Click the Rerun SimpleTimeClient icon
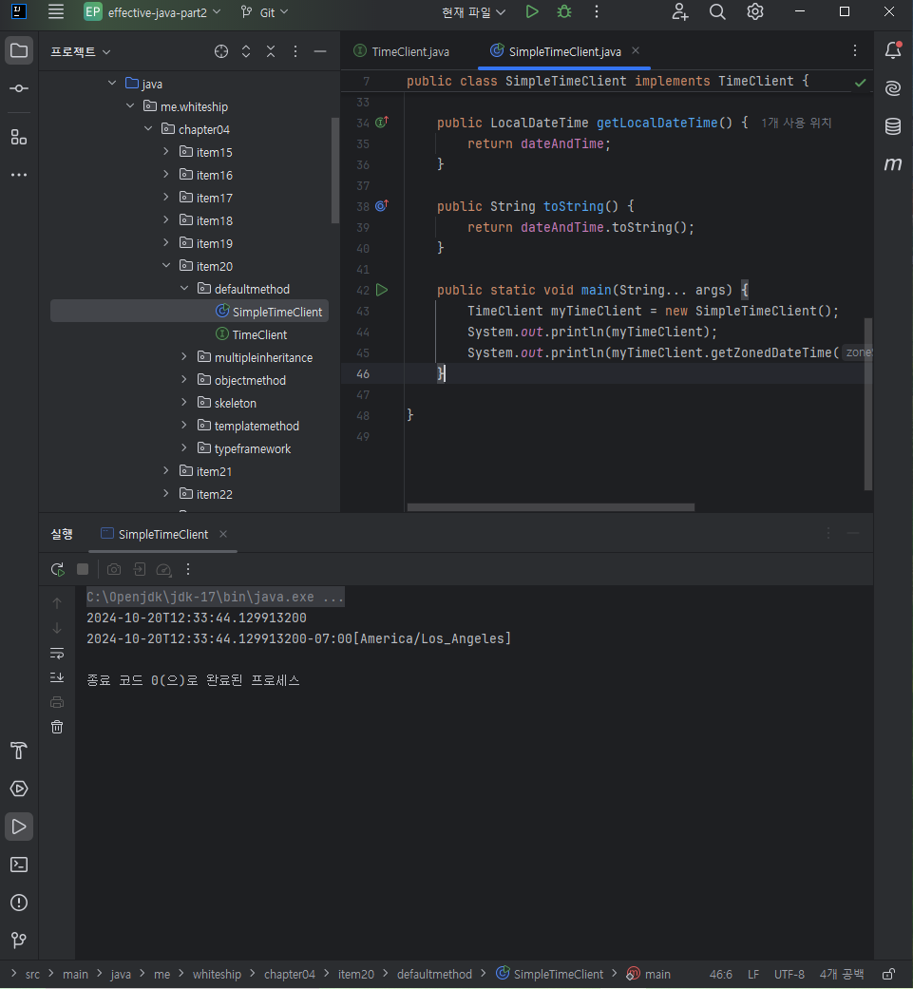 tap(57, 570)
